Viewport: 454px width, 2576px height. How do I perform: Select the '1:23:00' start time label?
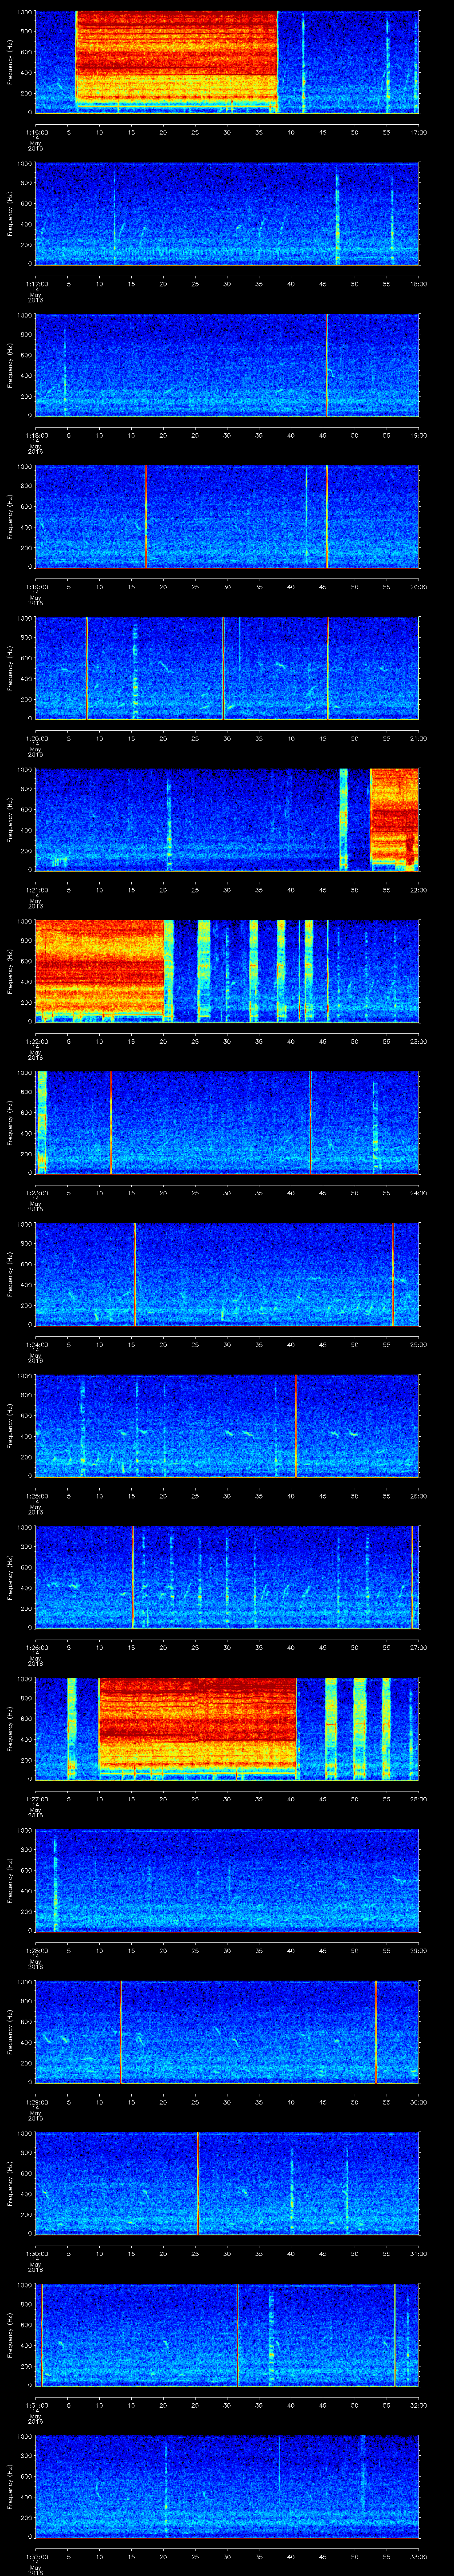click(x=36, y=1192)
